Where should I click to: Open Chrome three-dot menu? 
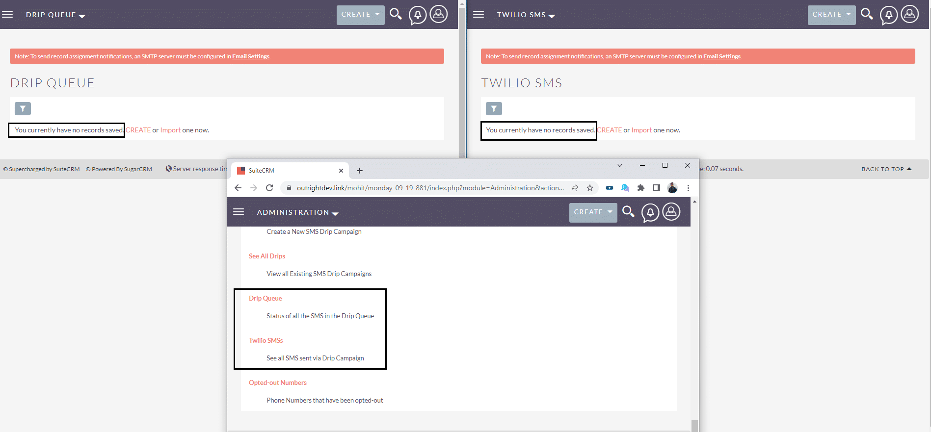[x=688, y=188]
